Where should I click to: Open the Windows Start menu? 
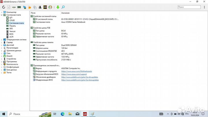(4, 114)
